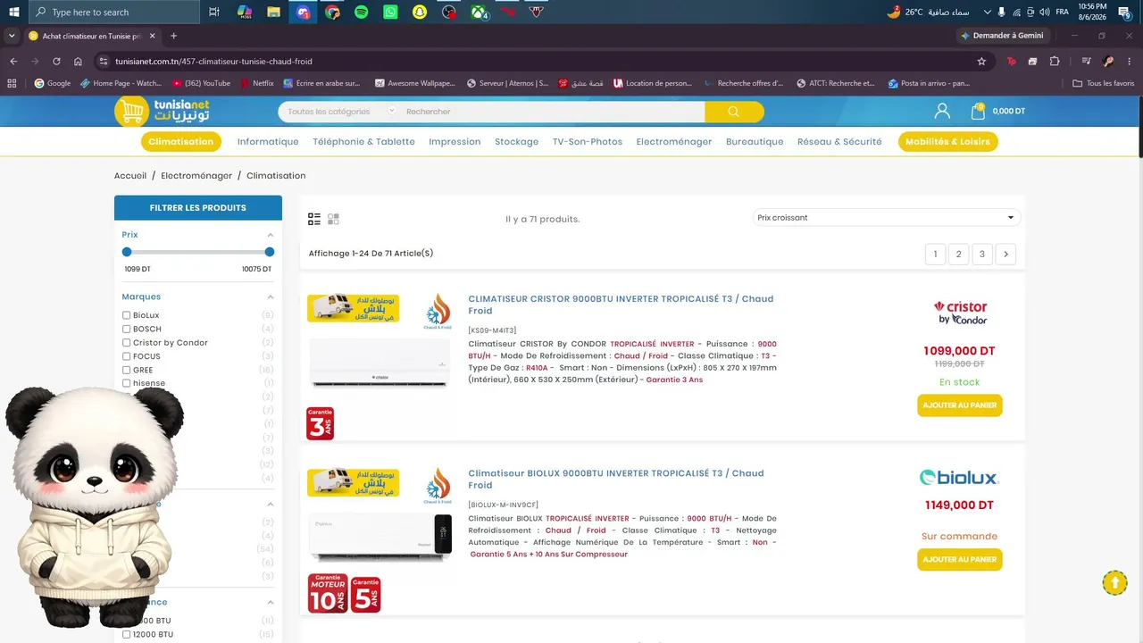
Task: Open File Explorer from the taskbar
Action: 273,12
